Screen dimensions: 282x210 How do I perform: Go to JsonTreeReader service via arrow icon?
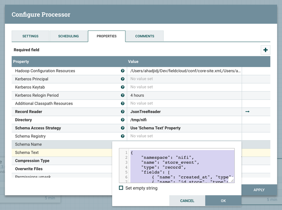[x=247, y=112]
